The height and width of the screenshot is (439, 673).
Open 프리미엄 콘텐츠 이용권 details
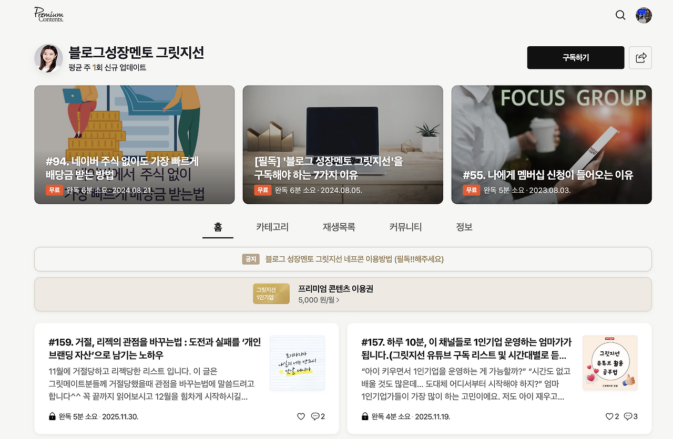(335, 289)
